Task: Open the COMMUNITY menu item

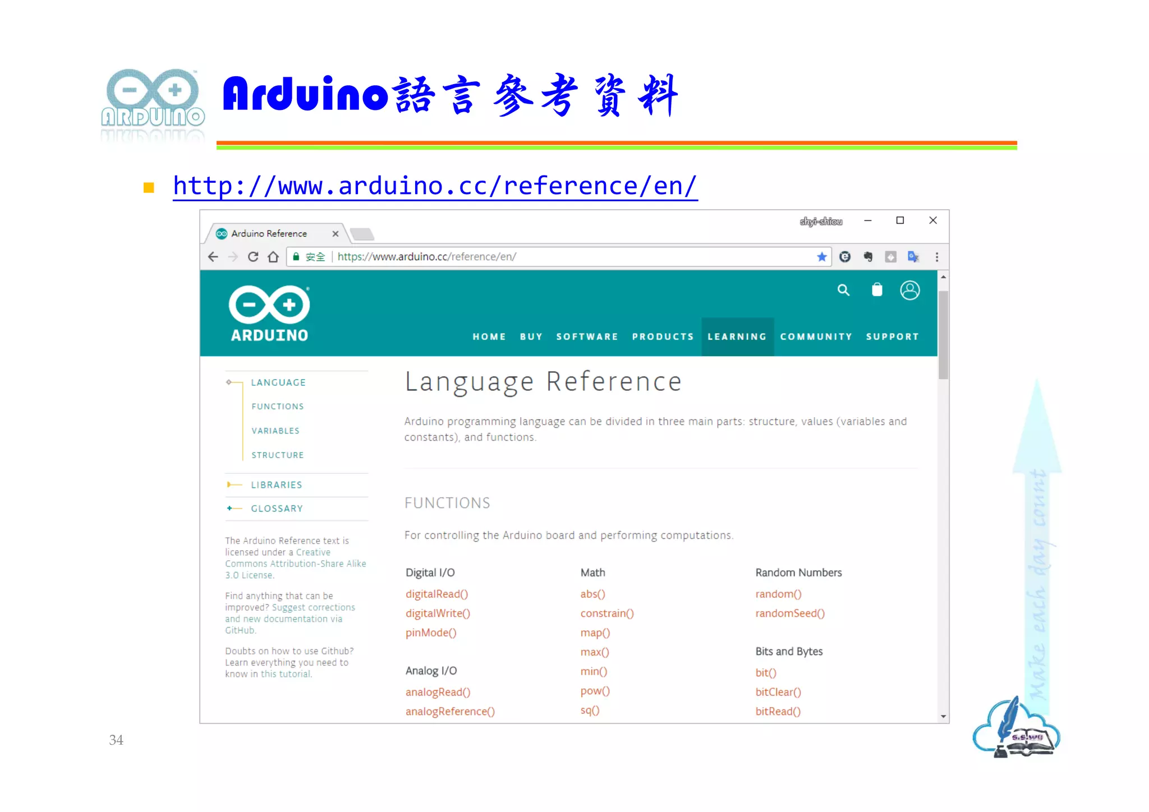Action: [816, 336]
